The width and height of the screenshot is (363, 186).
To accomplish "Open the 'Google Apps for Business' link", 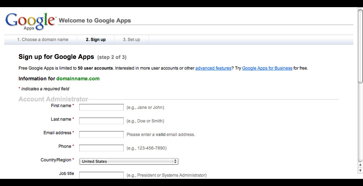I will click(x=267, y=68).
